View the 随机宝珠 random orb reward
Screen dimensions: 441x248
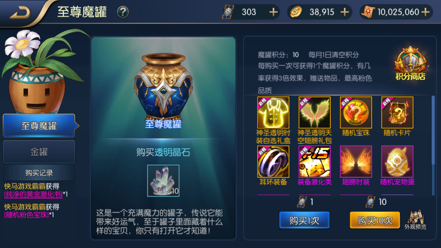pos(356,112)
